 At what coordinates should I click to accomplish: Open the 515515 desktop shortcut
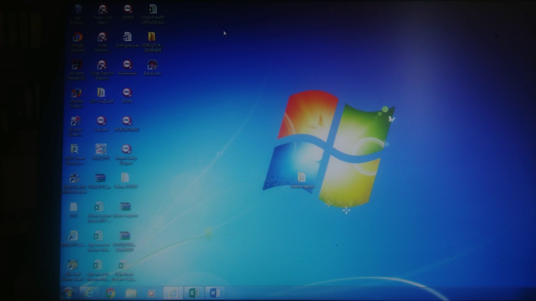pos(128,12)
